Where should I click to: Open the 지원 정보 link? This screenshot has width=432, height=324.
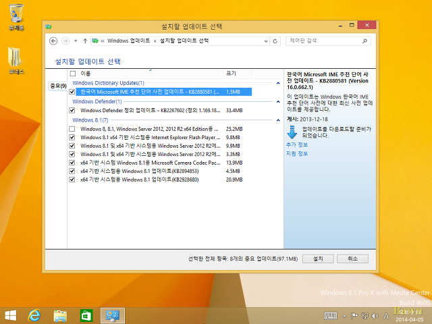[x=297, y=153]
